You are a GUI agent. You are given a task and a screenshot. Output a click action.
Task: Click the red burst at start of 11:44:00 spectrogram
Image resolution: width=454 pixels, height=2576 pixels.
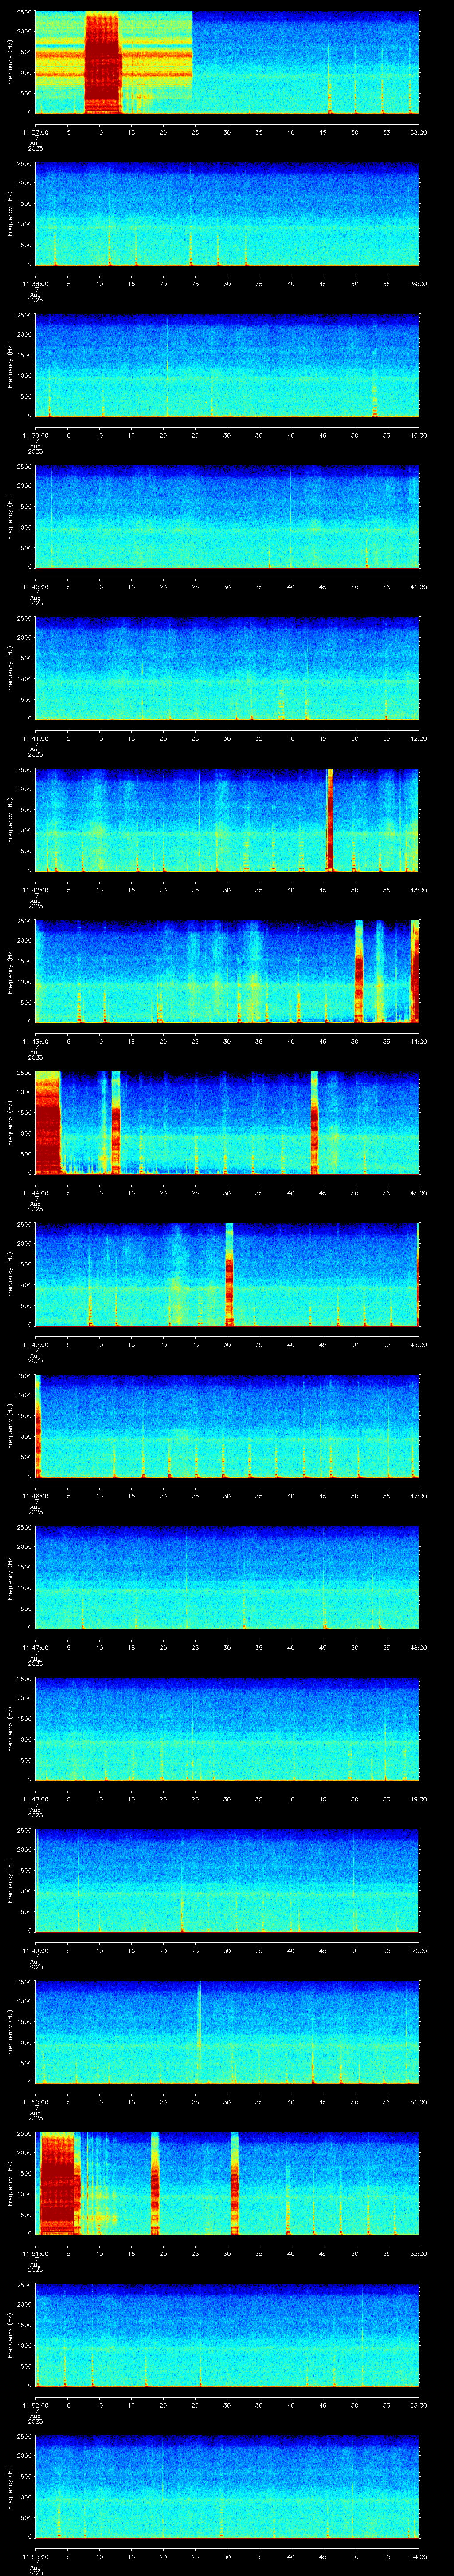pos(47,1122)
